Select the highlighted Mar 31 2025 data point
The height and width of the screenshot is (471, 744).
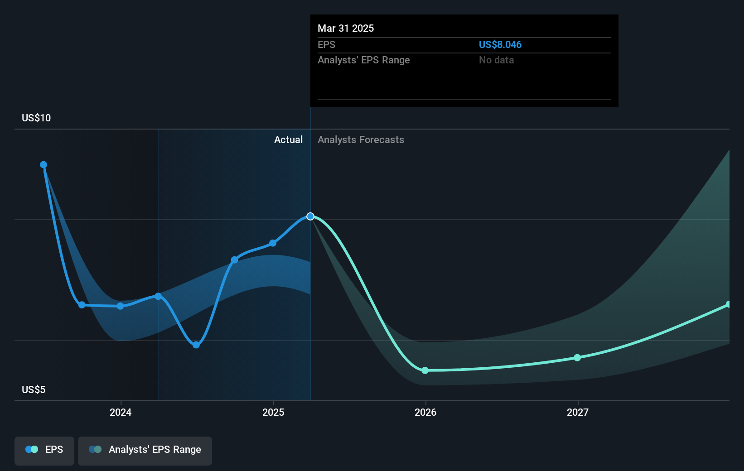310,216
